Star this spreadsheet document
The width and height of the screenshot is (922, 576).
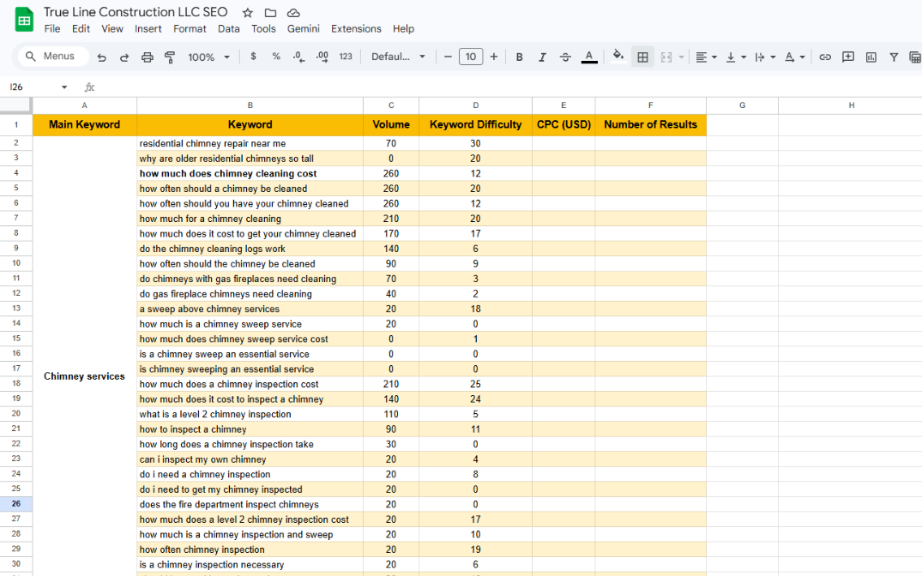click(248, 13)
